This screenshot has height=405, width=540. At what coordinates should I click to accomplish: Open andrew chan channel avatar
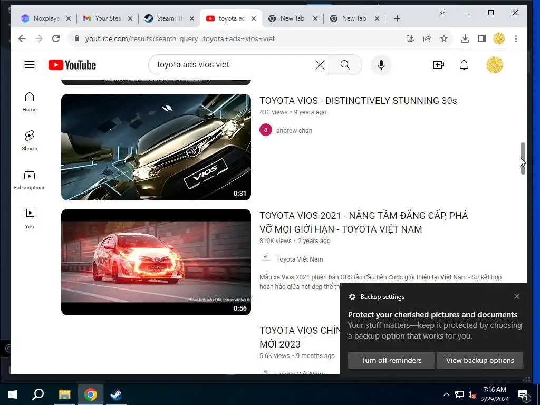[266, 130]
